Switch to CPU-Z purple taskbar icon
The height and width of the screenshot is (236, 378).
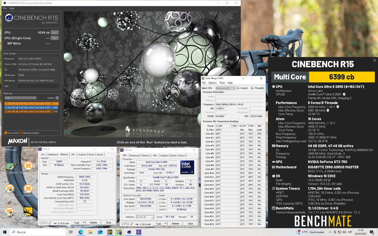click(x=139, y=232)
